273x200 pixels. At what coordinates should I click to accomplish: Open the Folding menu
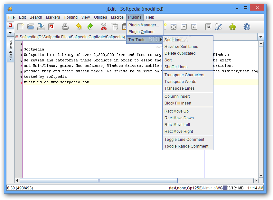71,17
